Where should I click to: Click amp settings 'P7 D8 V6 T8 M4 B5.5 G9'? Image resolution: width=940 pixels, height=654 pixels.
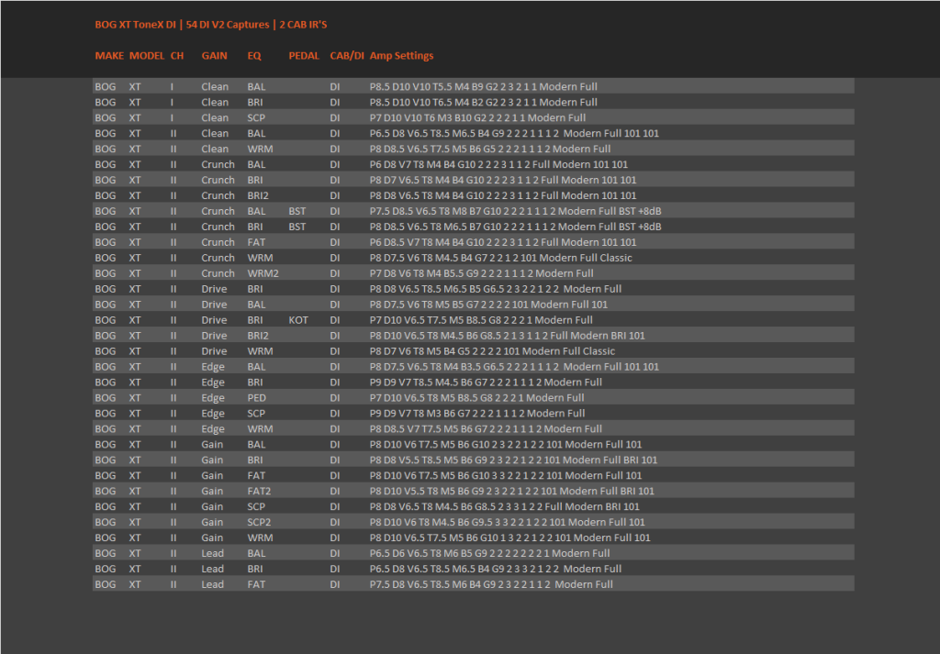tap(424, 273)
